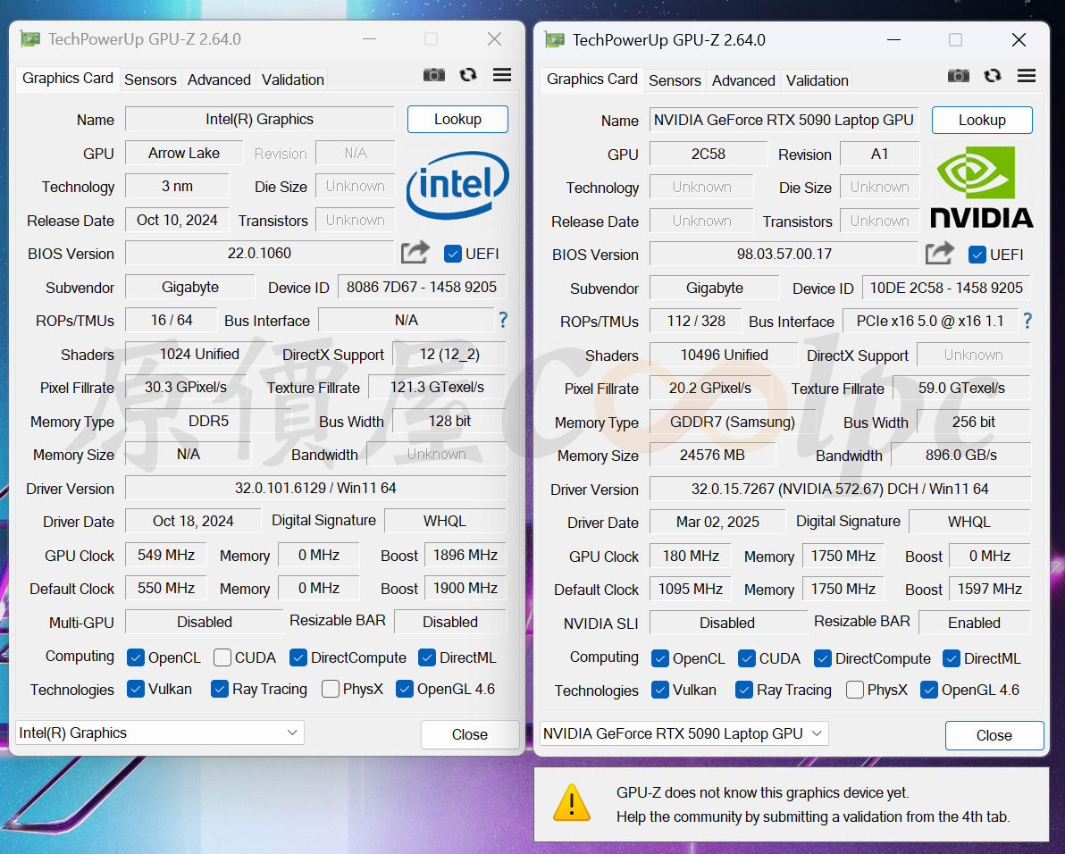The height and width of the screenshot is (854, 1065).
Task: Click Memory Type field GDDR7 (Samsung)
Action: 733,422
